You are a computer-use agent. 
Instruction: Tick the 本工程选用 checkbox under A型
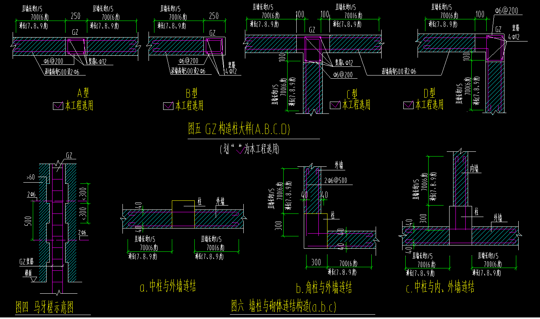click(58, 106)
